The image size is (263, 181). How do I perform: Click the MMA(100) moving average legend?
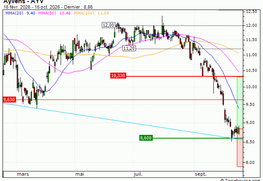pyautogui.click(x=84, y=13)
